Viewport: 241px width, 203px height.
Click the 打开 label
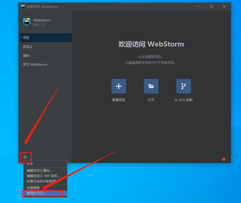pos(151,100)
